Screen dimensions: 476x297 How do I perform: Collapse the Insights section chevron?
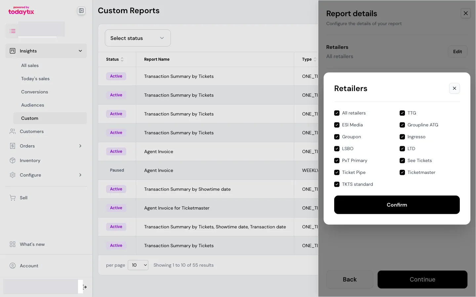80,51
